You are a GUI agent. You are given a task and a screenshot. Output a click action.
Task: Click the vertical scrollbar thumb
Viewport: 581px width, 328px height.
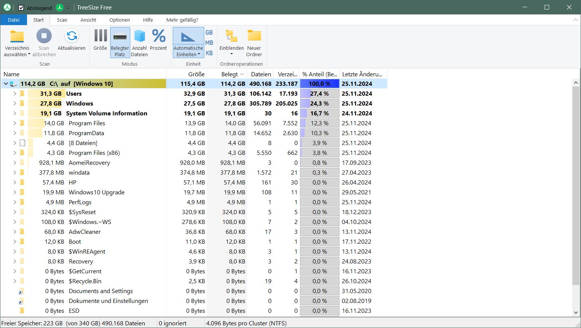576,186
